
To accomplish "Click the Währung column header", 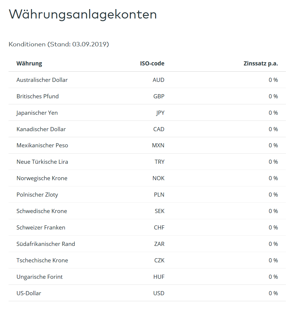I will pos(29,63).
